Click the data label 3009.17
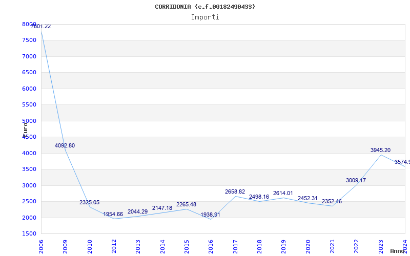This screenshot has width=410, height=256. coord(356,180)
